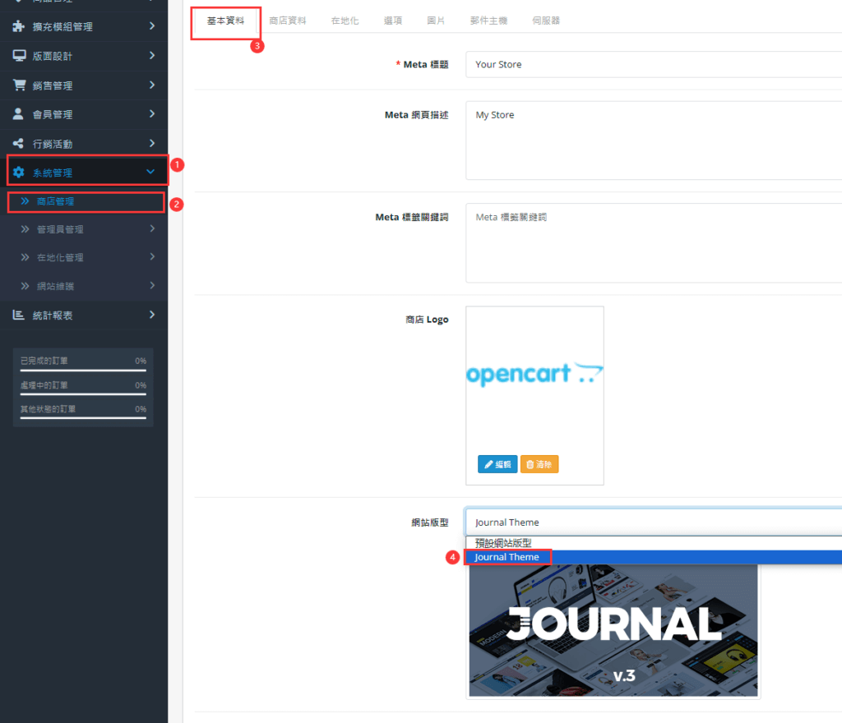Click the double-arrow icon beside 在地化管理

pos(25,257)
